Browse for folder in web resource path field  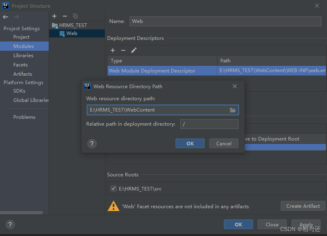tap(233, 110)
